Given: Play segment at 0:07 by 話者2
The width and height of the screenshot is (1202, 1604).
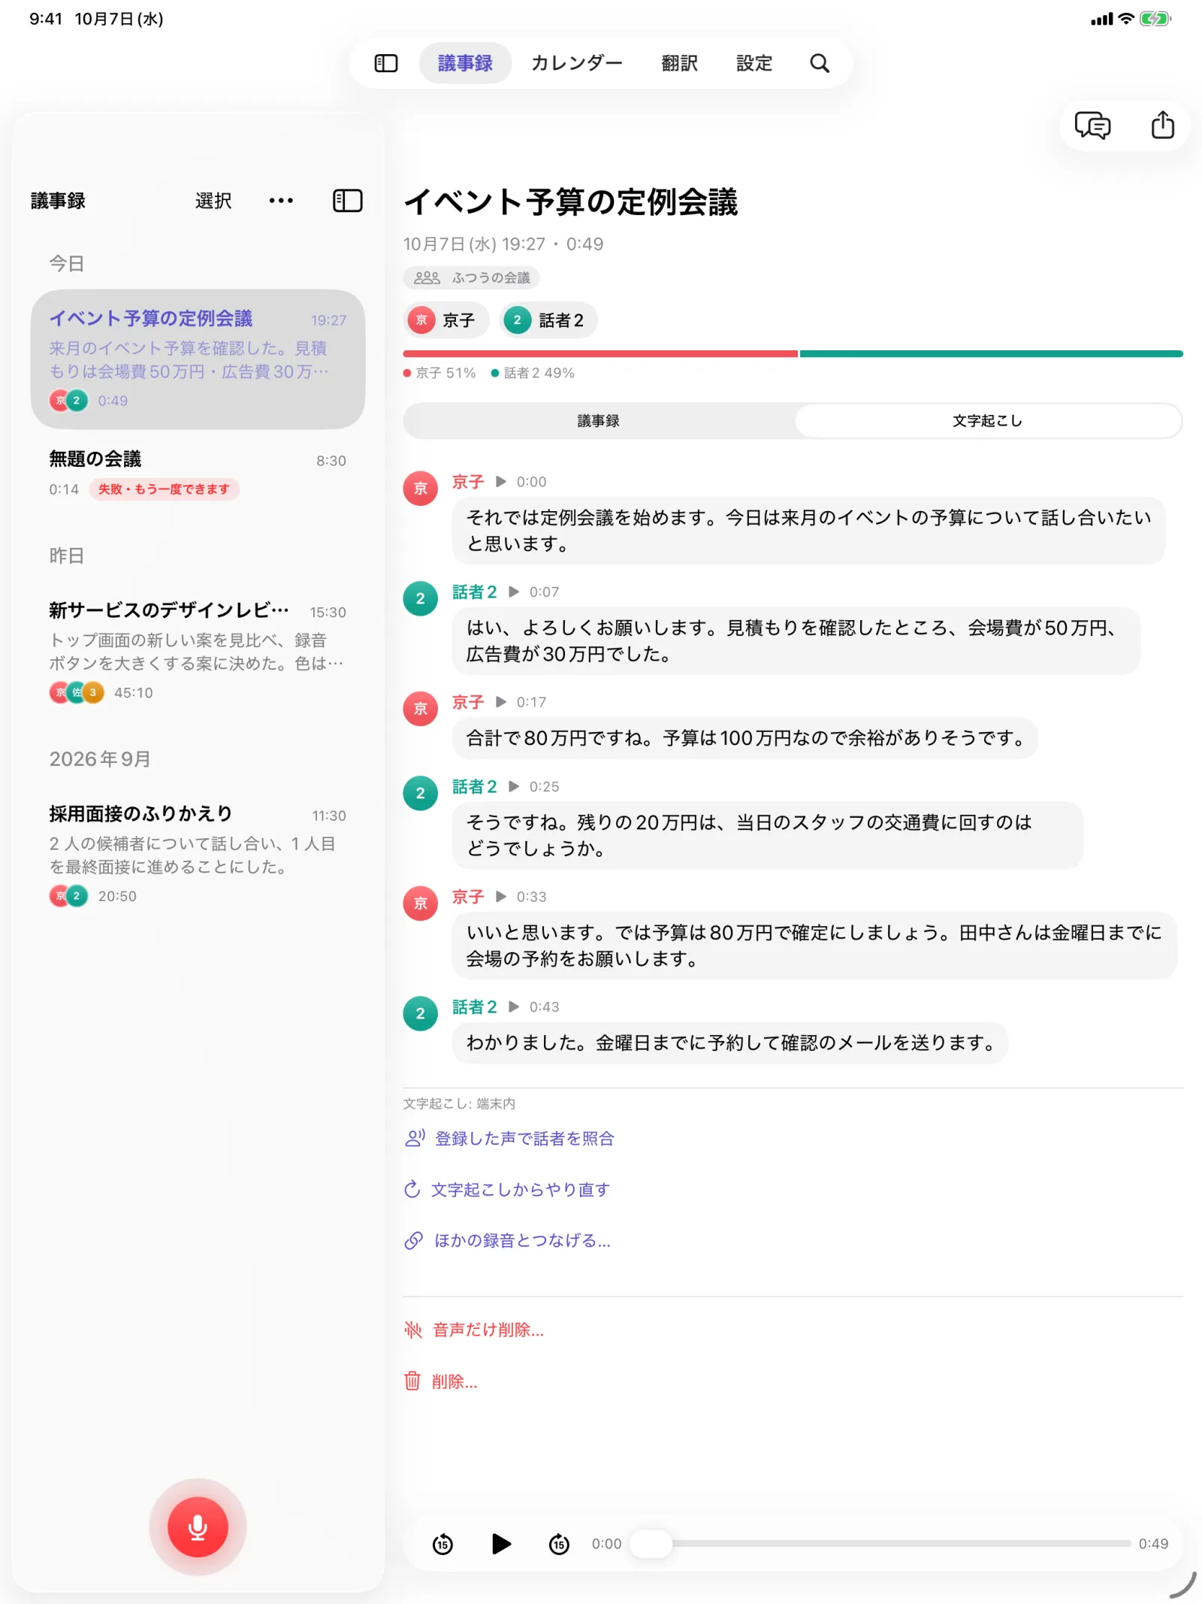Looking at the screenshot, I should (514, 592).
